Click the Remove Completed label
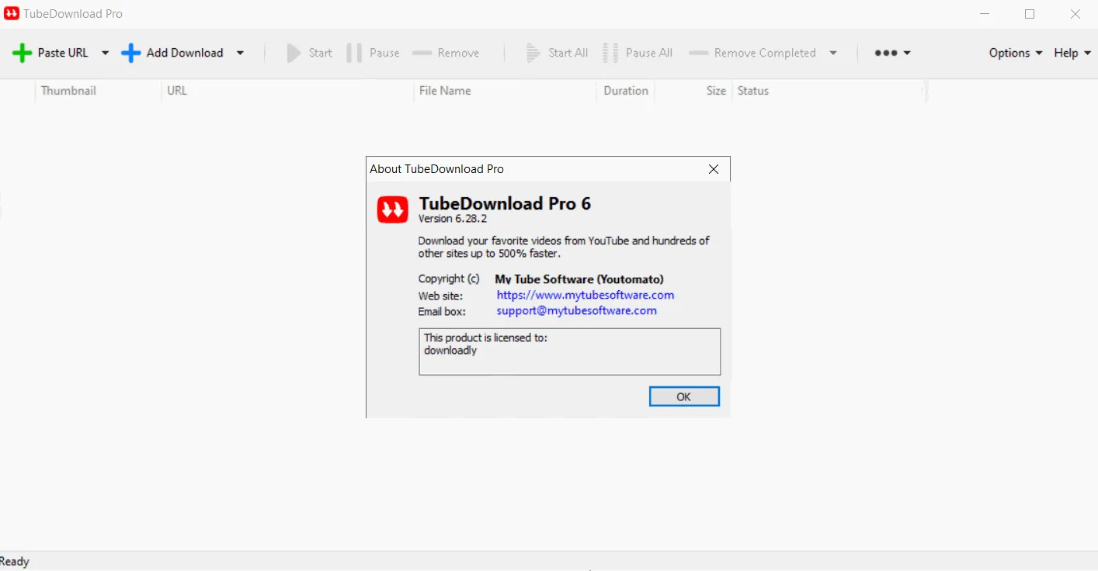This screenshot has height=571, width=1098. 765,53
